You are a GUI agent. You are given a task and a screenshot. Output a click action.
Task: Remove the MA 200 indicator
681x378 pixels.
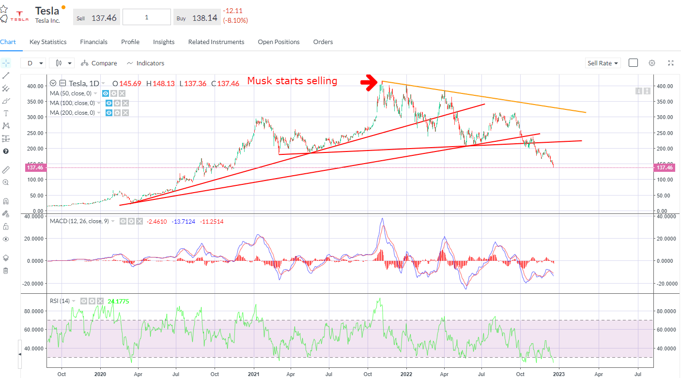pos(125,113)
